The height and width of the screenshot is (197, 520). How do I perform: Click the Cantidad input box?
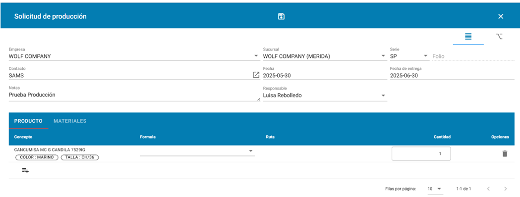pyautogui.click(x=421, y=153)
